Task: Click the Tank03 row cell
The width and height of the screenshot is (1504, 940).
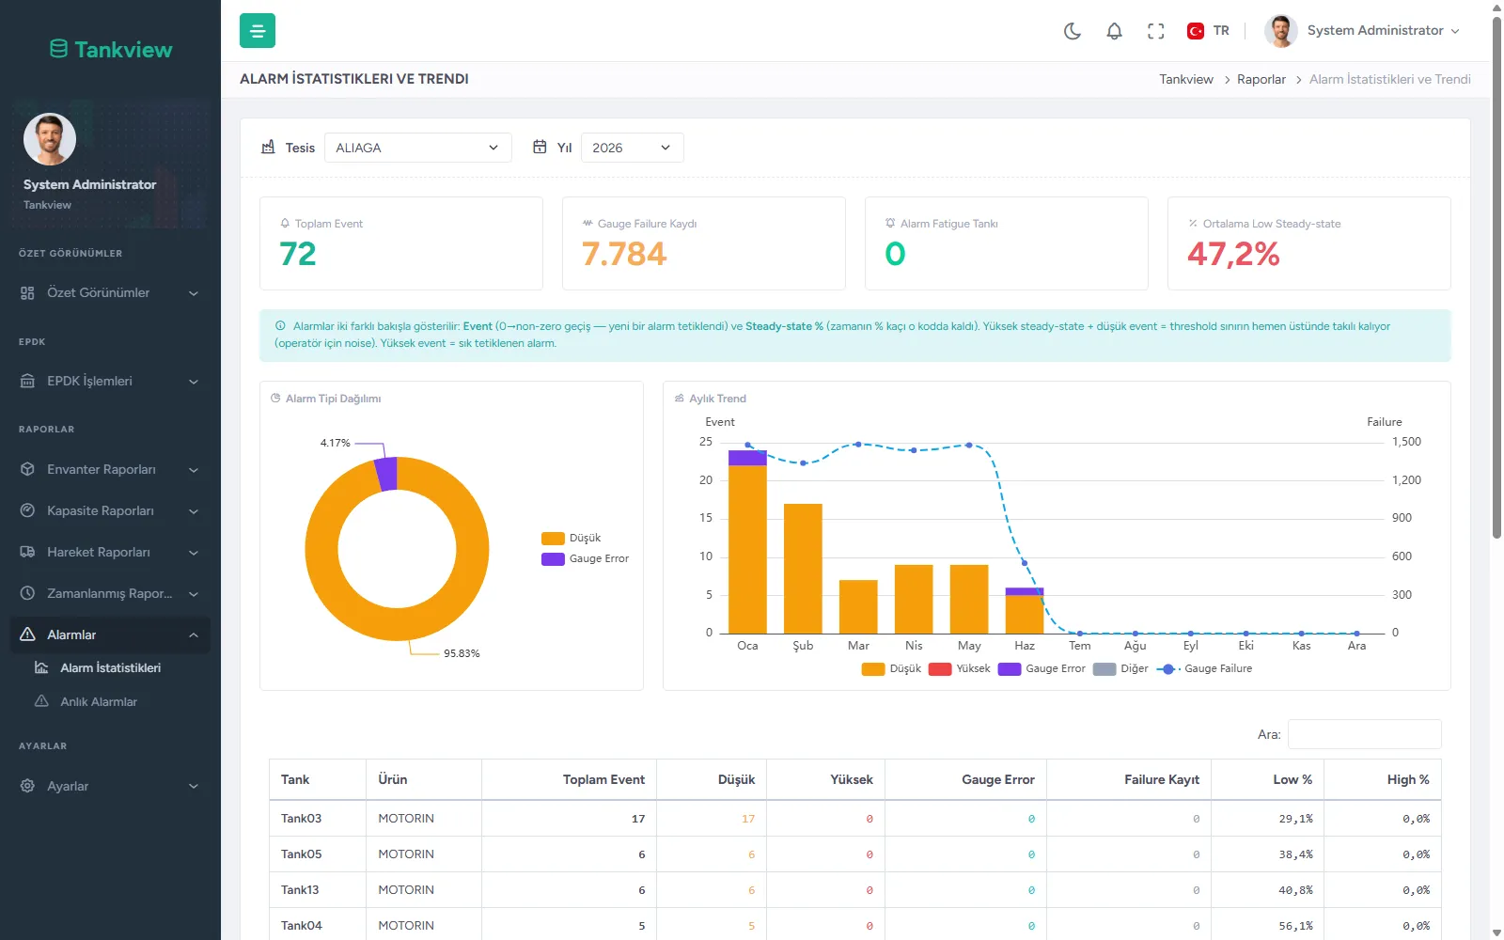Action: [x=318, y=819]
